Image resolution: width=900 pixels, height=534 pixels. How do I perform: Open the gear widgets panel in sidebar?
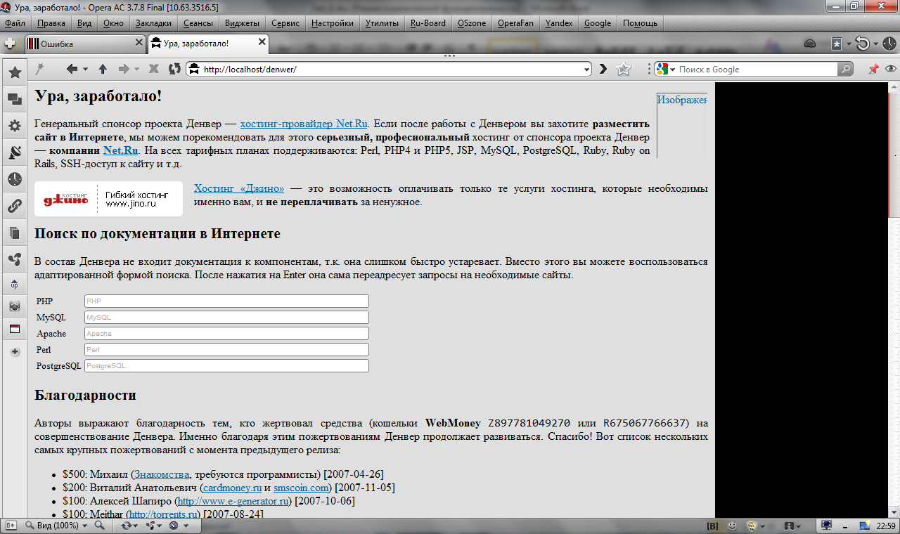pos(14,126)
